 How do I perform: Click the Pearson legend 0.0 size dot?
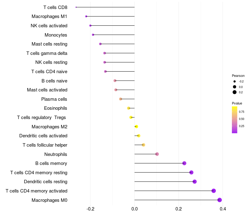[235, 87]
